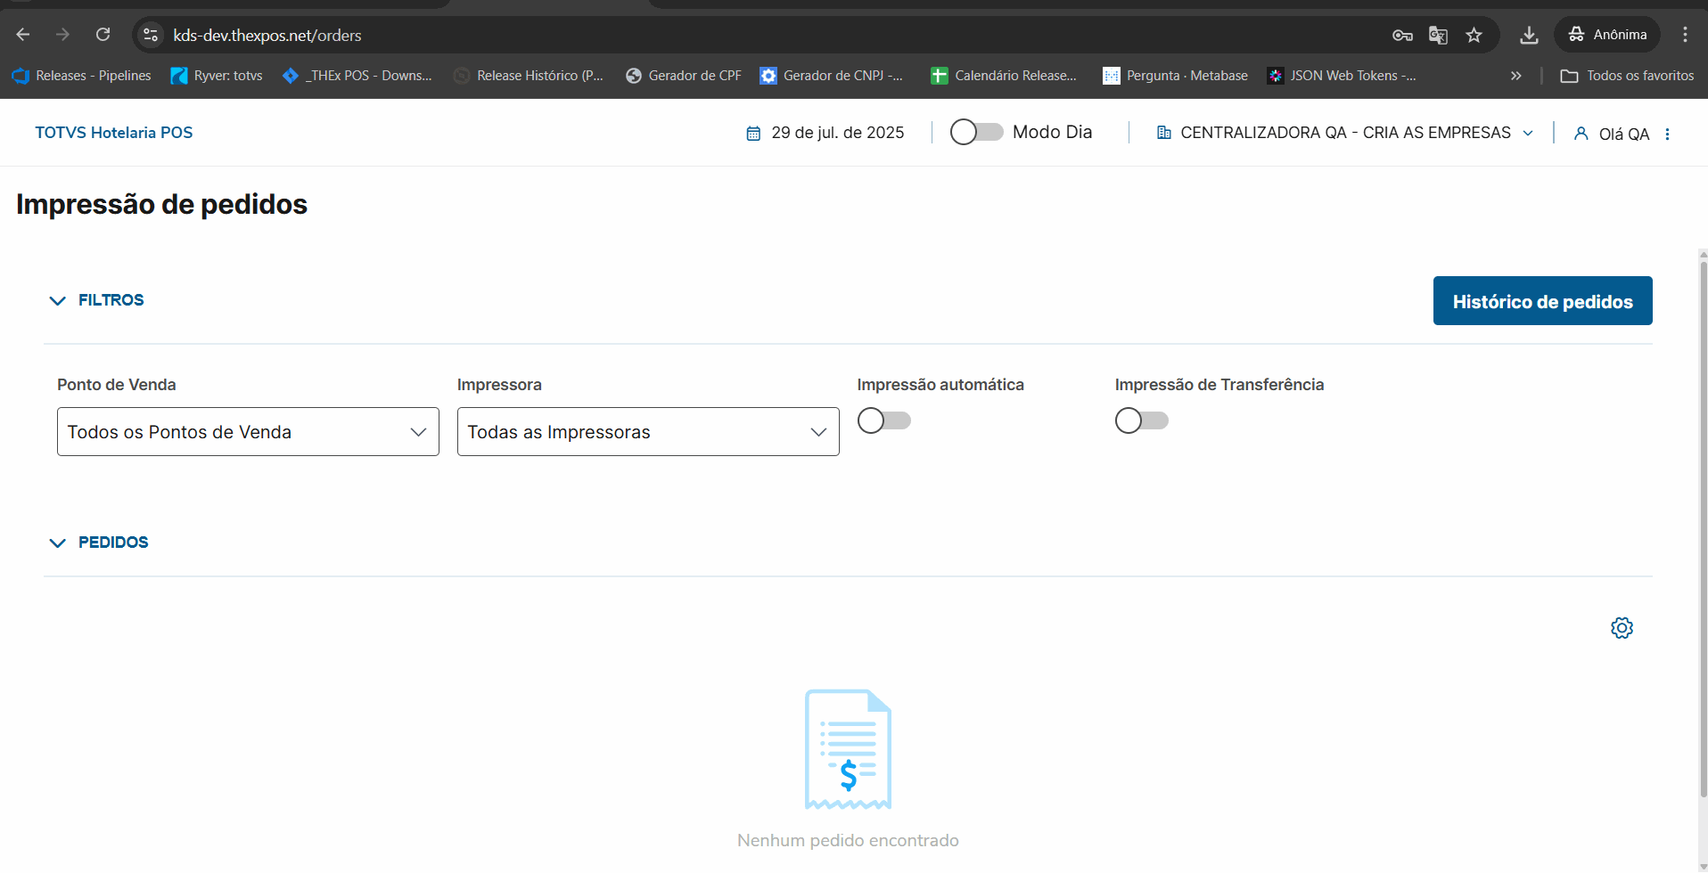Viewport: 1708px width, 873px height.
Task: Enable the Impressão automática toggle
Action: (x=883, y=420)
